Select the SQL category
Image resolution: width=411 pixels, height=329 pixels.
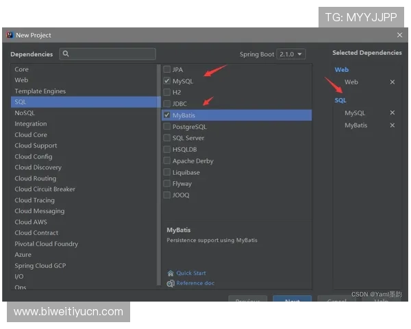[84, 102]
